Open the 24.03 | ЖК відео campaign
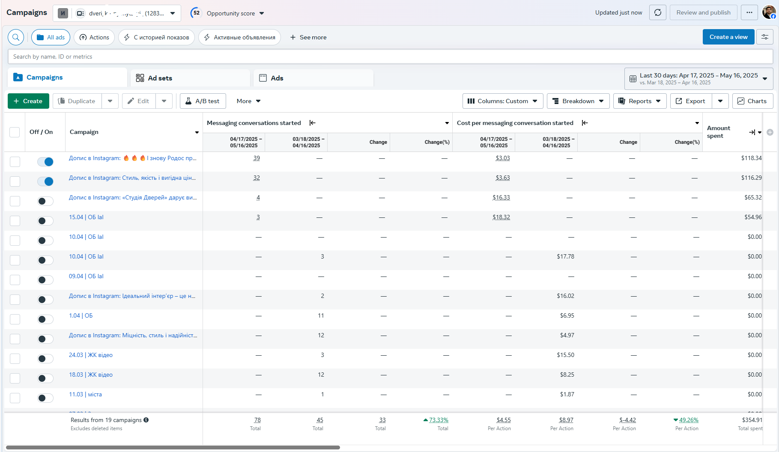Image resolution: width=779 pixels, height=452 pixels. 91,355
